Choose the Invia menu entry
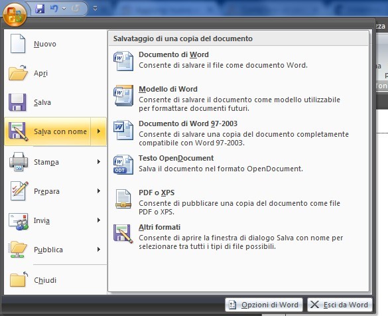Viewport: 388px width, 316px height. pos(56,220)
